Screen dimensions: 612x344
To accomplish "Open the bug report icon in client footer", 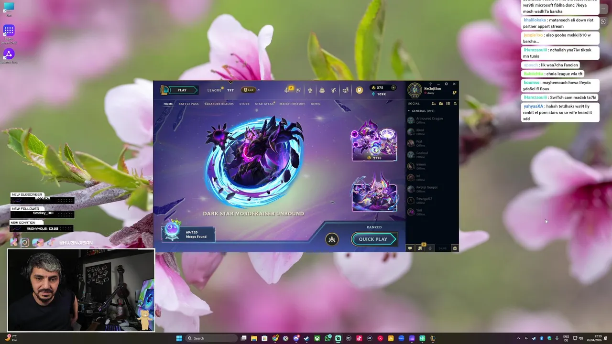I will click(455, 248).
